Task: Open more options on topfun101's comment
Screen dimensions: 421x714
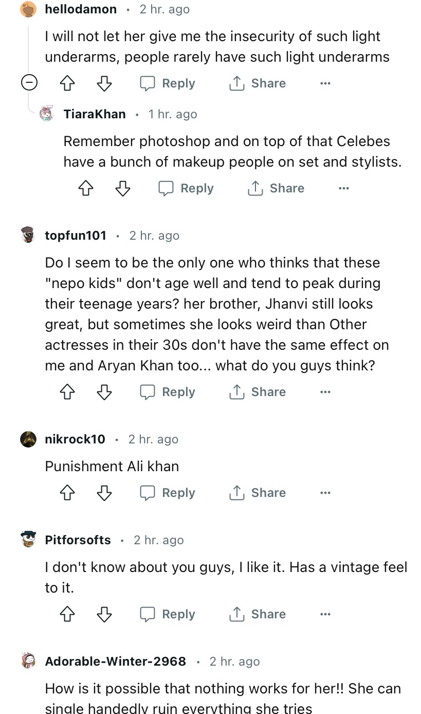Action: tap(325, 392)
